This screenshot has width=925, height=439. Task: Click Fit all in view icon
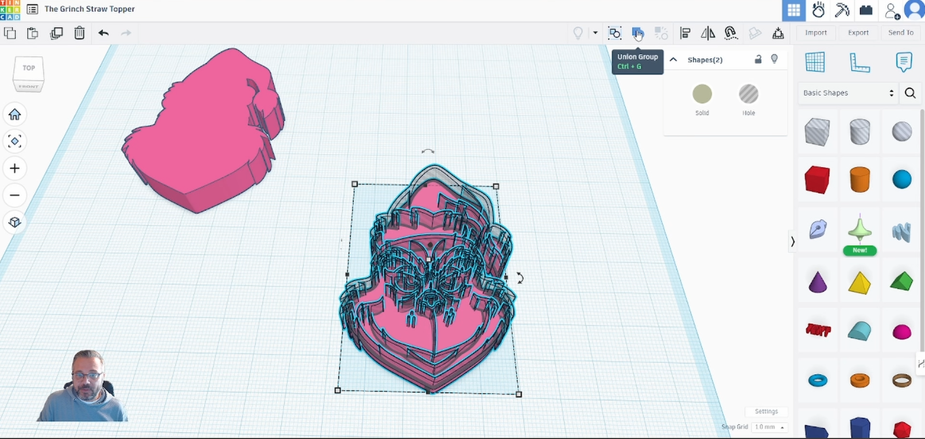[15, 141]
